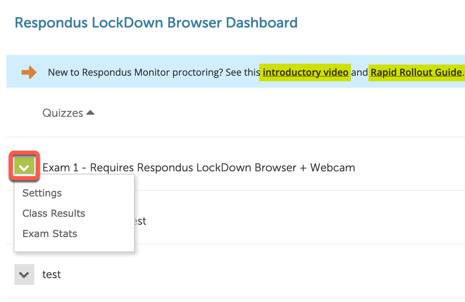Click the quiz named test
This screenshot has width=465, height=302.
point(51,274)
